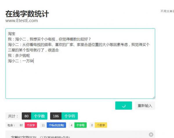Click the 11 punctuation count value

tap(43, 125)
